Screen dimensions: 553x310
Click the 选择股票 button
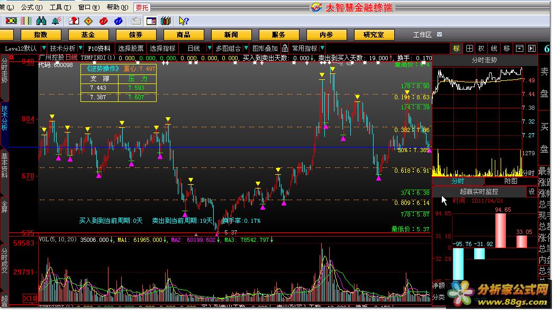pos(131,48)
